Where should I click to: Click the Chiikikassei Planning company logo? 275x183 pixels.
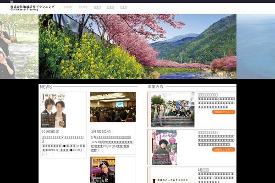tap(33, 8)
